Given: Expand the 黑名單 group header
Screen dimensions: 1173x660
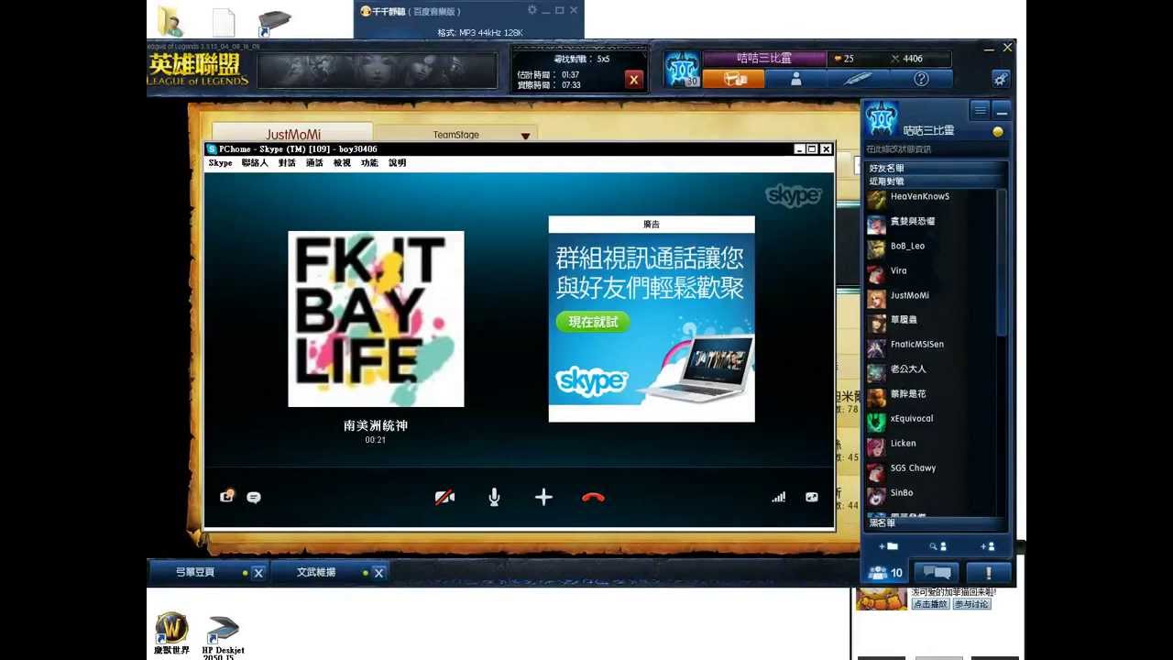Looking at the screenshot, I should (x=935, y=523).
